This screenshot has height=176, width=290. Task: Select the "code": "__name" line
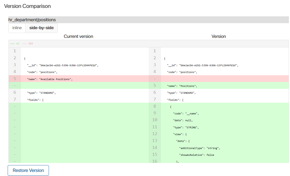[186, 113]
